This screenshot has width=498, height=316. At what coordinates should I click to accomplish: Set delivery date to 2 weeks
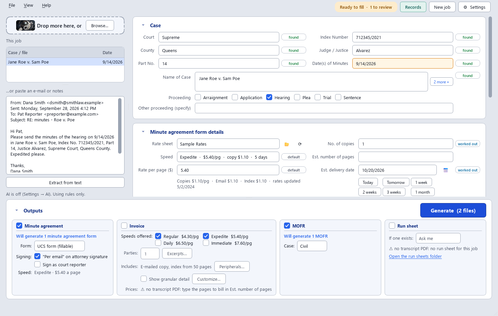pos(370,192)
